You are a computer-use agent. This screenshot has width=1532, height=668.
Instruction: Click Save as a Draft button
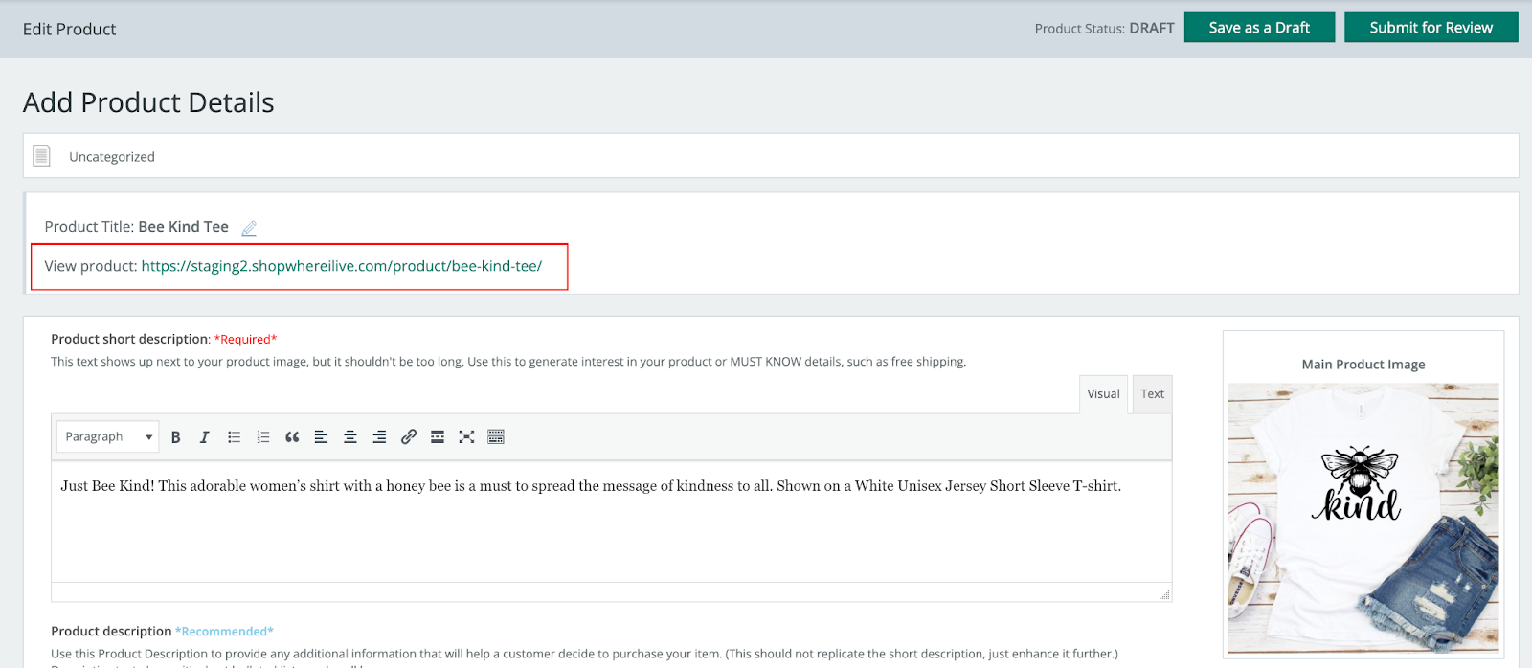click(1259, 28)
